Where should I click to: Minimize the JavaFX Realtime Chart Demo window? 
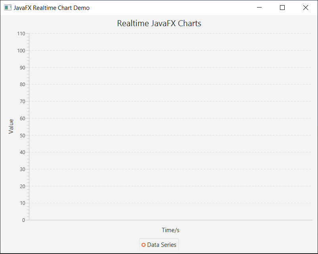click(x=259, y=8)
